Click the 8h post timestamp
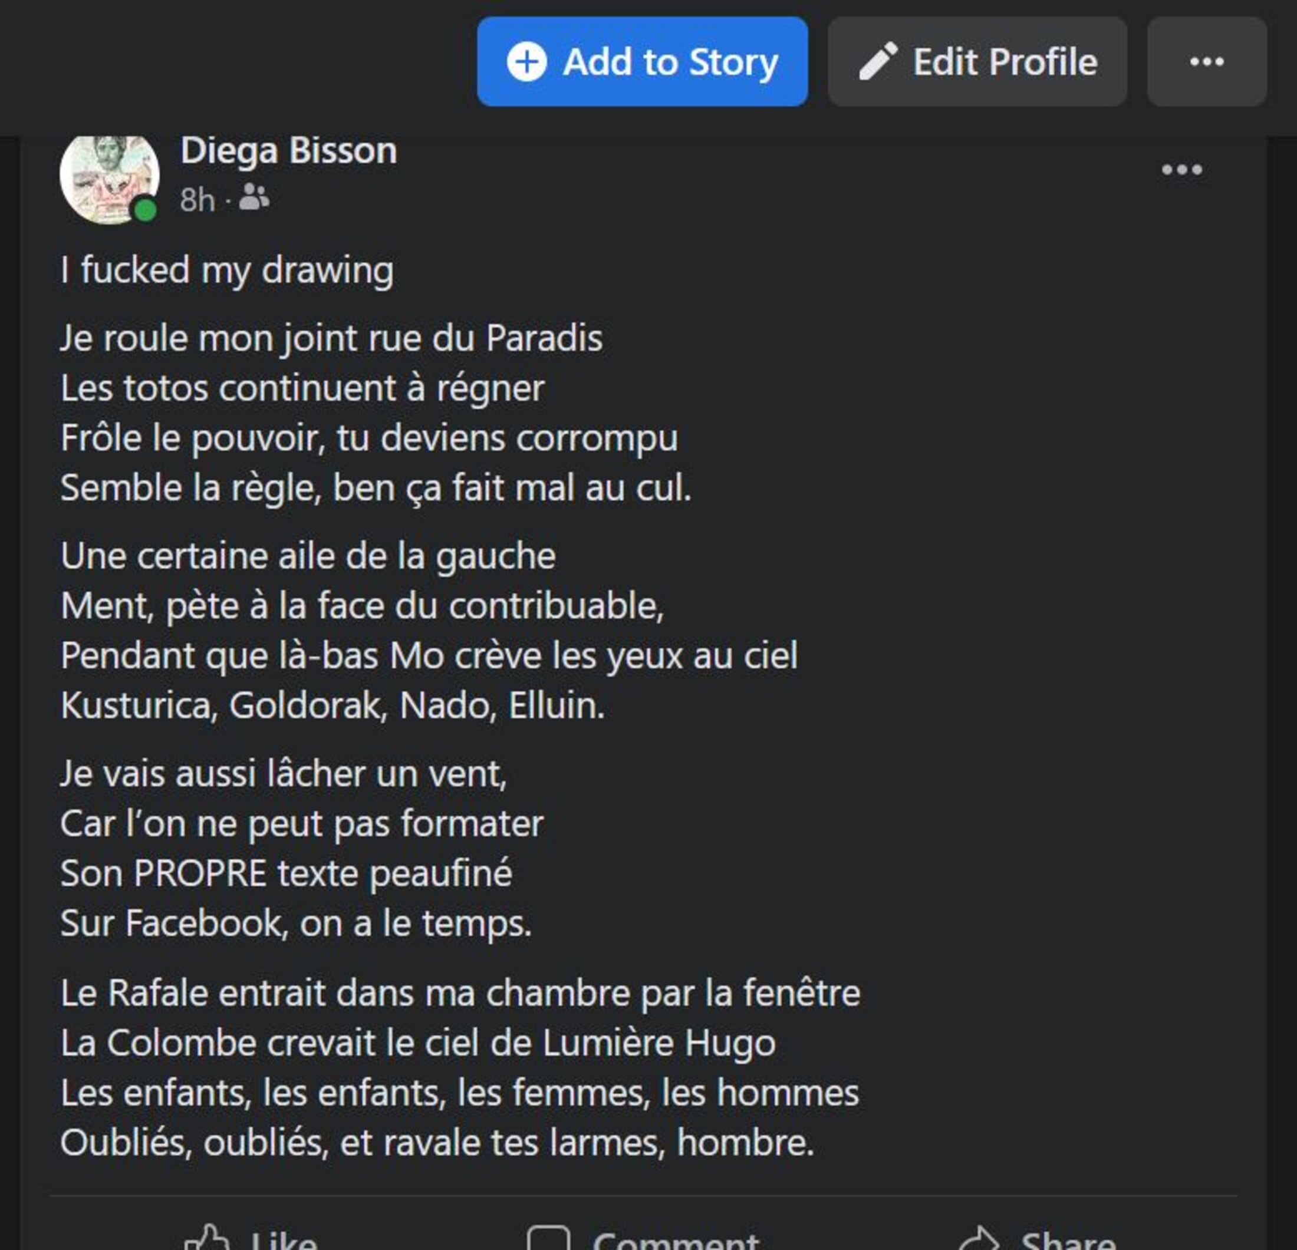This screenshot has height=1250, width=1297. click(x=197, y=200)
